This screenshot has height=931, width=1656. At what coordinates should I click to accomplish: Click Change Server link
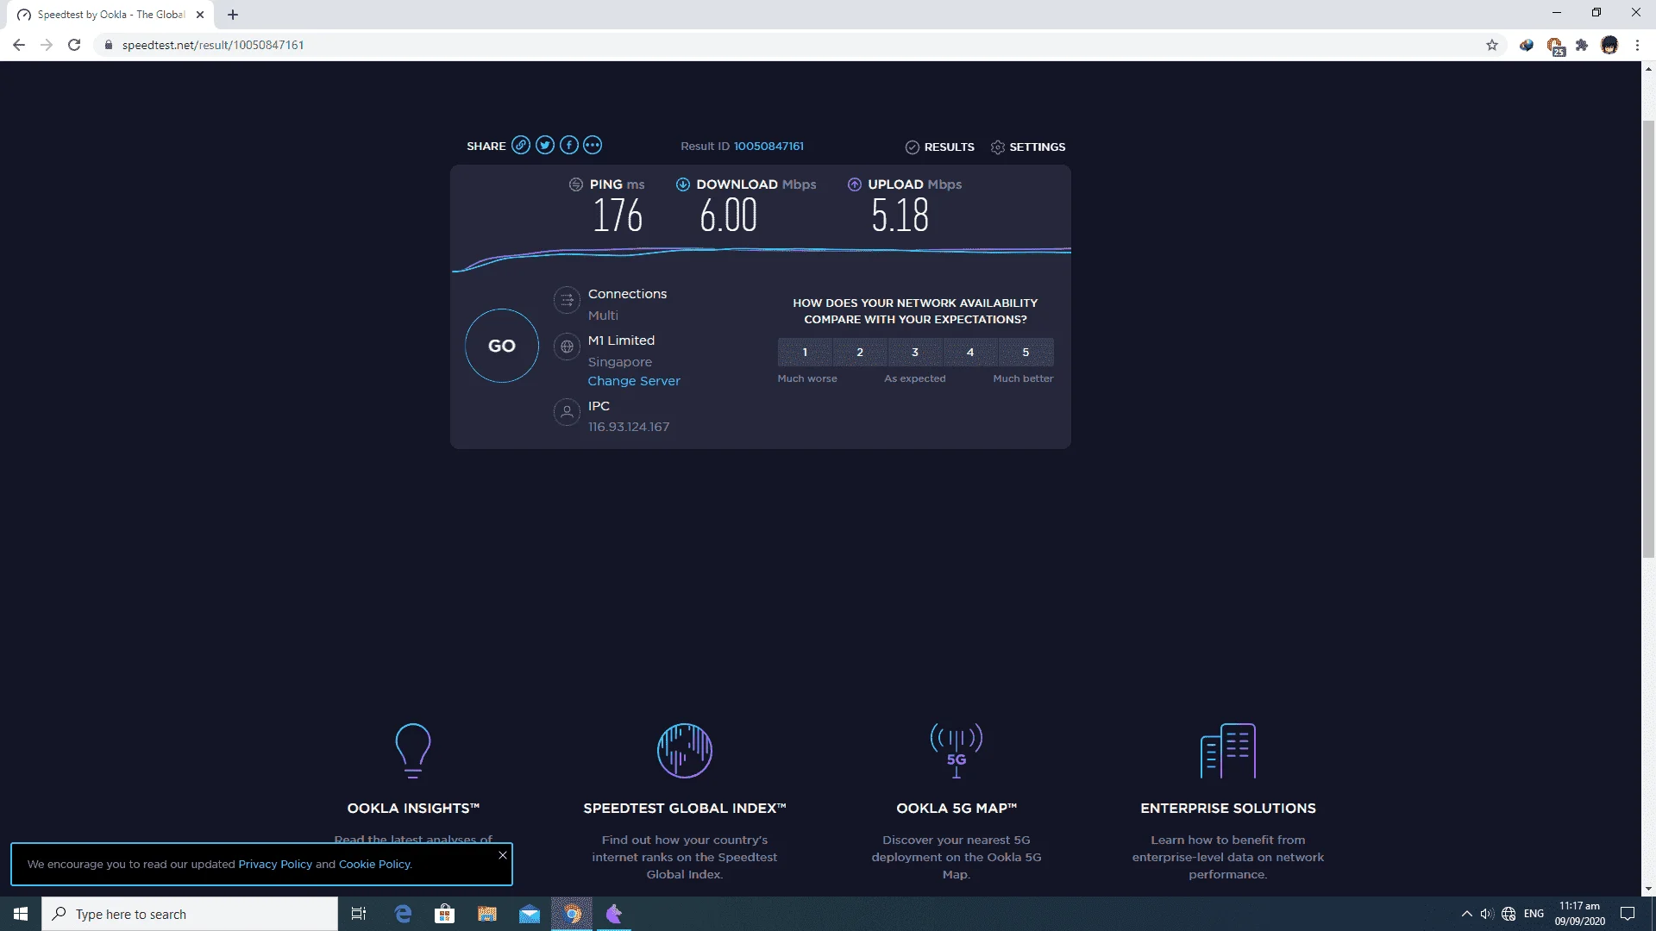click(634, 381)
